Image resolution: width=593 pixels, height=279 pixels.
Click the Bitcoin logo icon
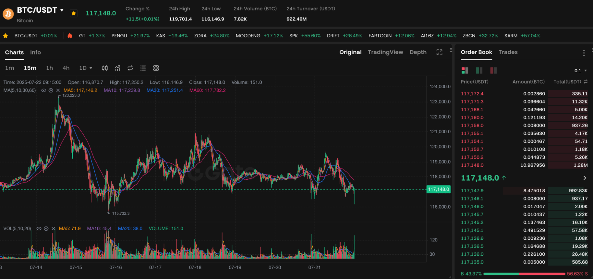(x=8, y=14)
